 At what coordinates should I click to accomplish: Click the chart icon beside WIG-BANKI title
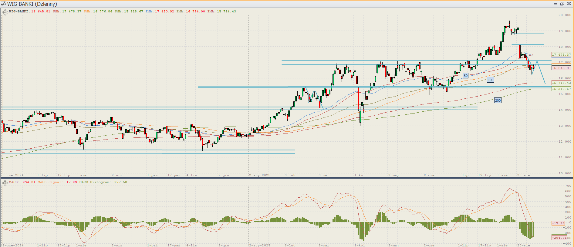4,4
